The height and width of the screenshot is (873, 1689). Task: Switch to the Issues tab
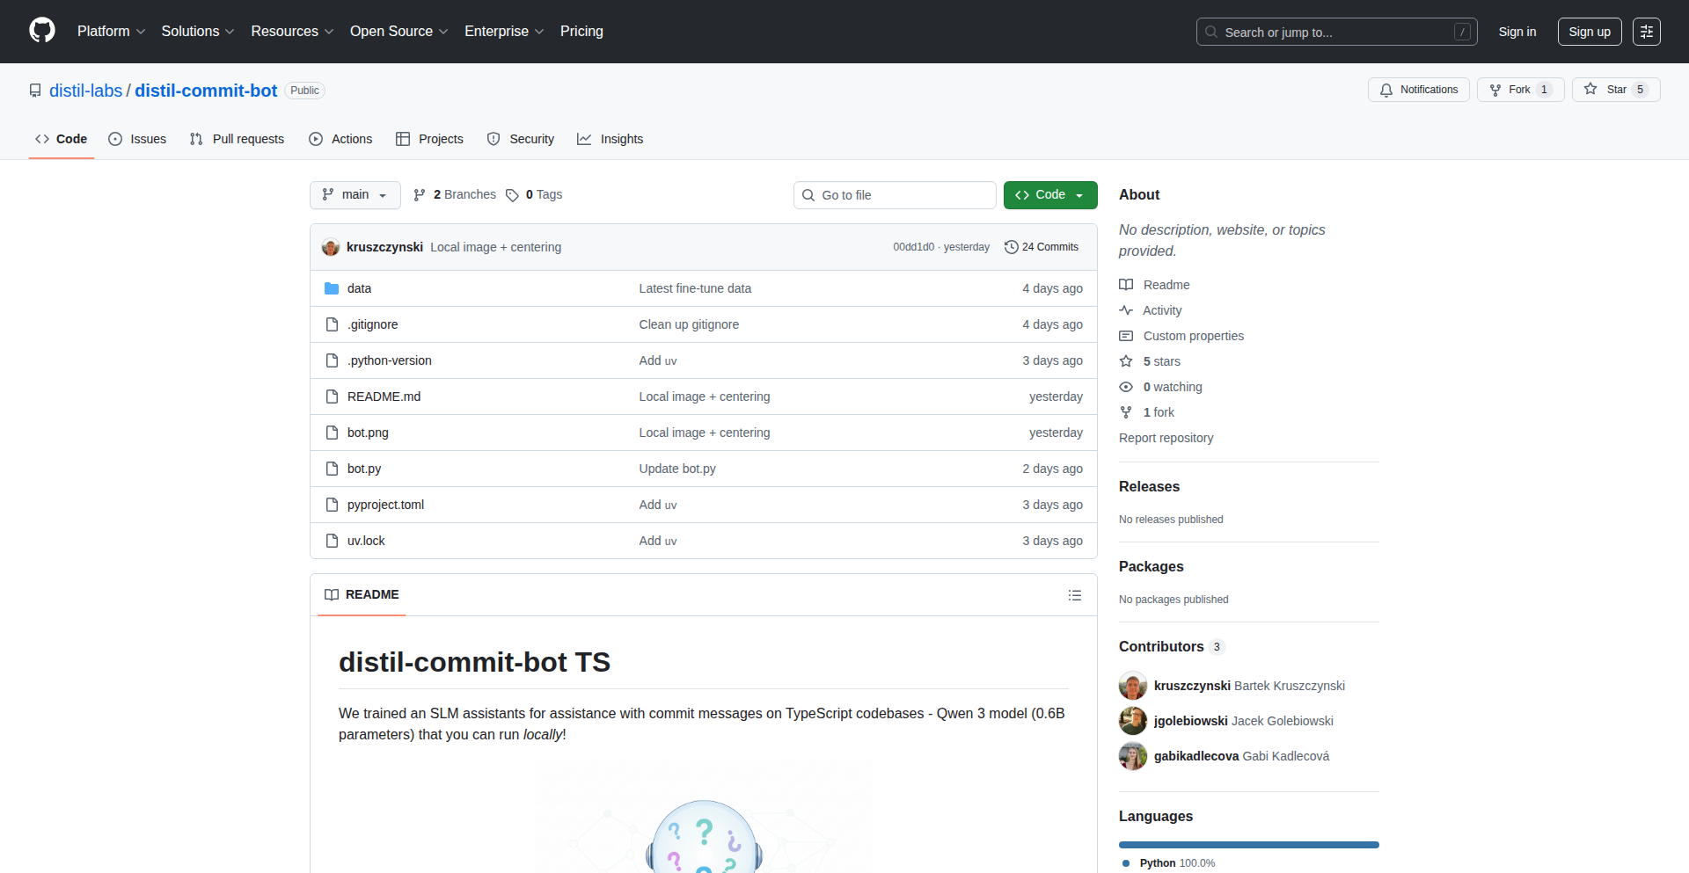pos(137,139)
